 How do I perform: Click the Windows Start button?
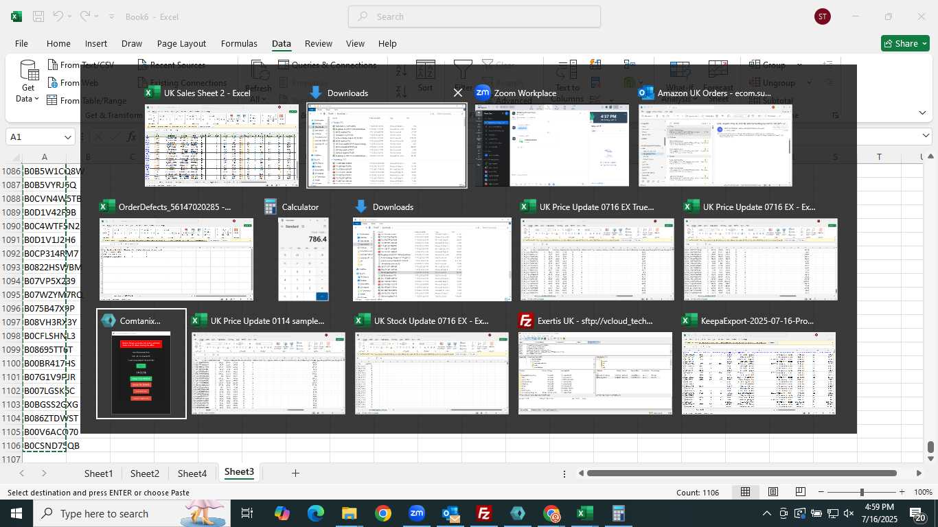16,513
